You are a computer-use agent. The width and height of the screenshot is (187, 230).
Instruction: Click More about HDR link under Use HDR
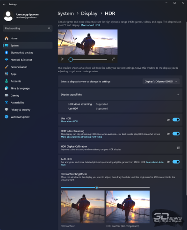coord(69,121)
